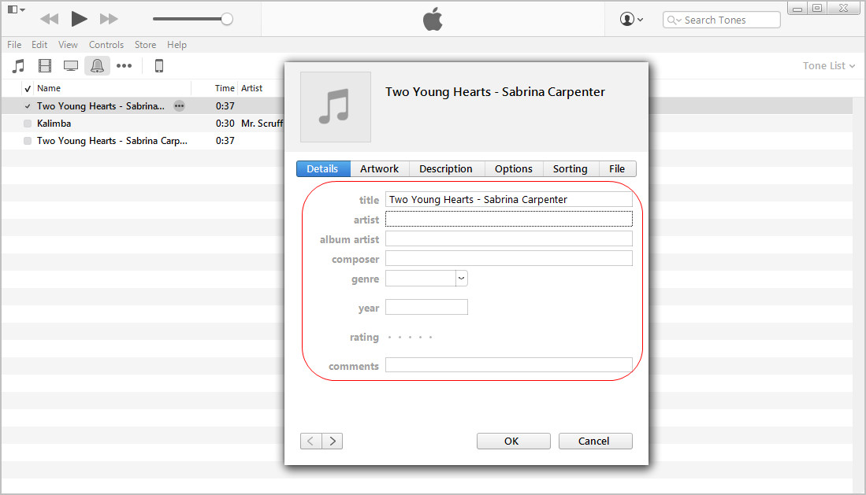
Task: Close the iTunes window
Action: [844, 9]
